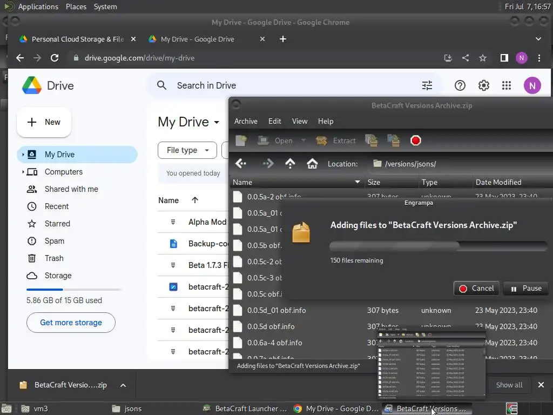Open the Applications menu in top panel
Image resolution: width=553 pixels, height=415 pixels.
(x=38, y=6)
